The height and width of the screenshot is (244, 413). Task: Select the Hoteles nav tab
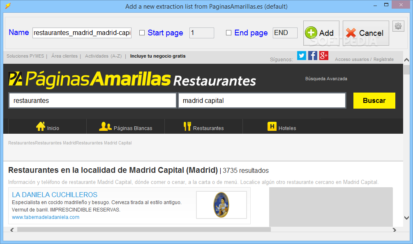point(281,126)
